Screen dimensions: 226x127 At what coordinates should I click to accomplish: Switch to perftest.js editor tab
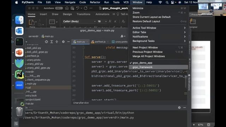(100, 42)
